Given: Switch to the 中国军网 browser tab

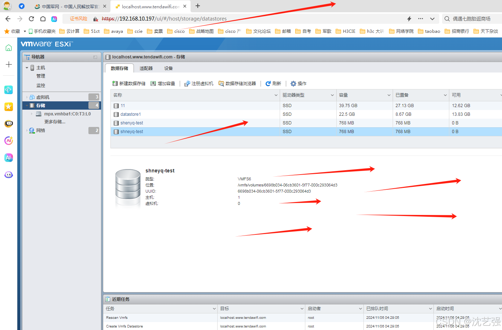Looking at the screenshot, I should coord(70,6).
